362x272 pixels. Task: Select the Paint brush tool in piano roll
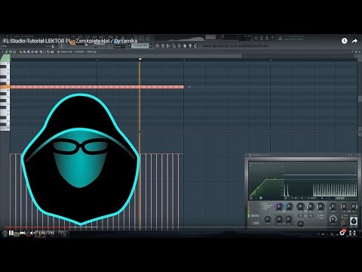(24, 52)
